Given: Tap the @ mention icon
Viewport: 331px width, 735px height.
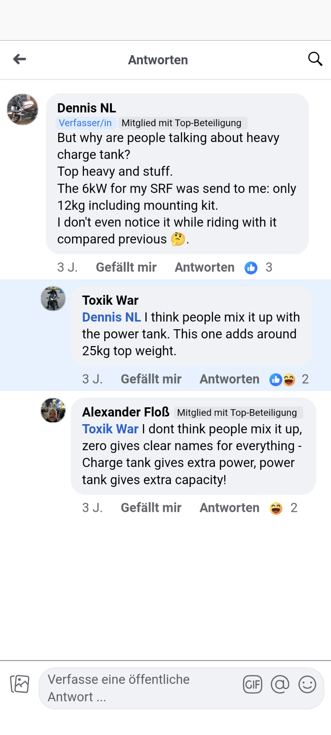Looking at the screenshot, I should pos(280,684).
